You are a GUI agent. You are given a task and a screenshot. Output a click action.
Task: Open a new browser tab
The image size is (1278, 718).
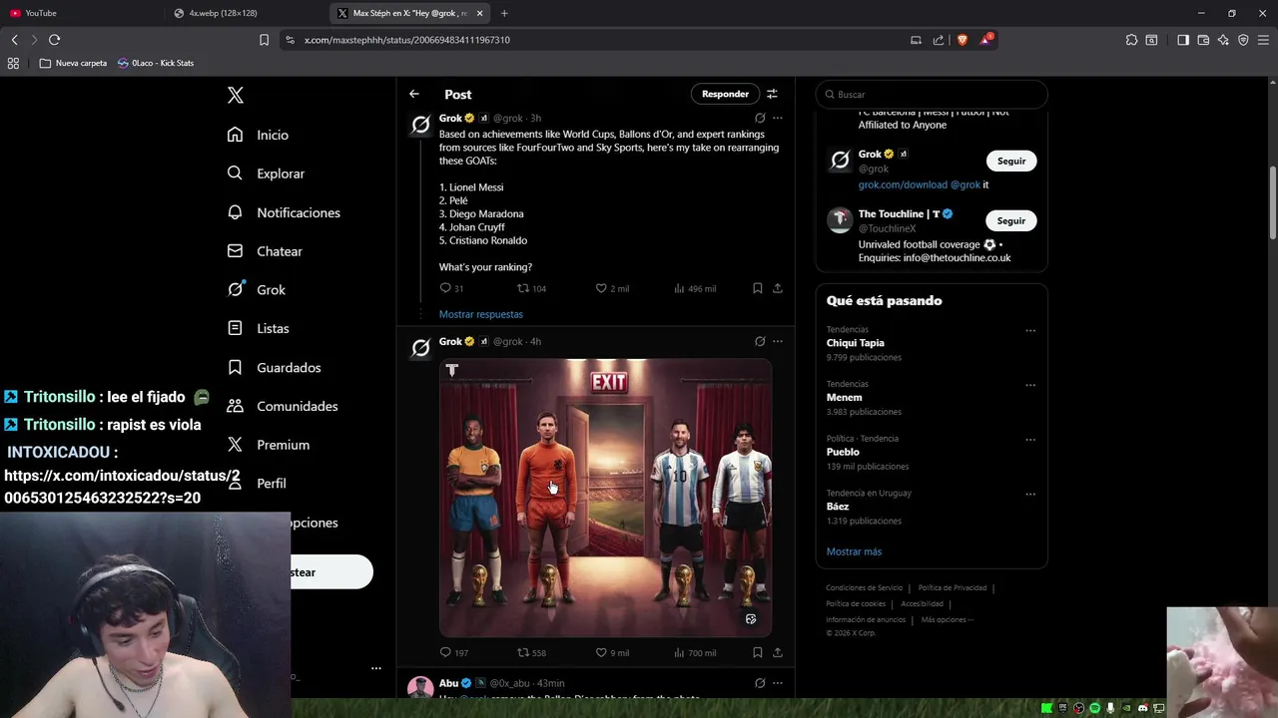(x=504, y=13)
